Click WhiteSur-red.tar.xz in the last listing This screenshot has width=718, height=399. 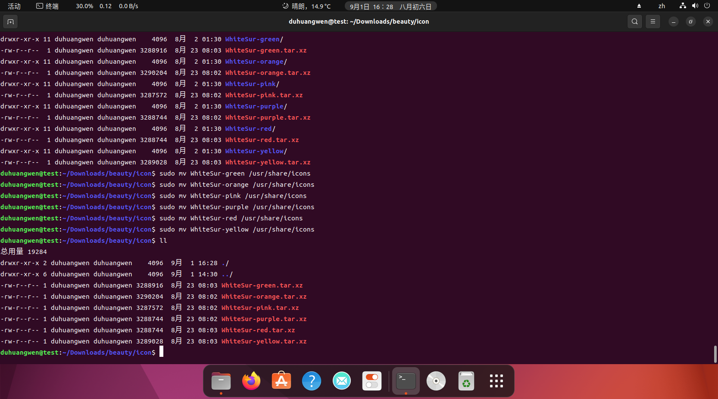pyautogui.click(x=258, y=330)
